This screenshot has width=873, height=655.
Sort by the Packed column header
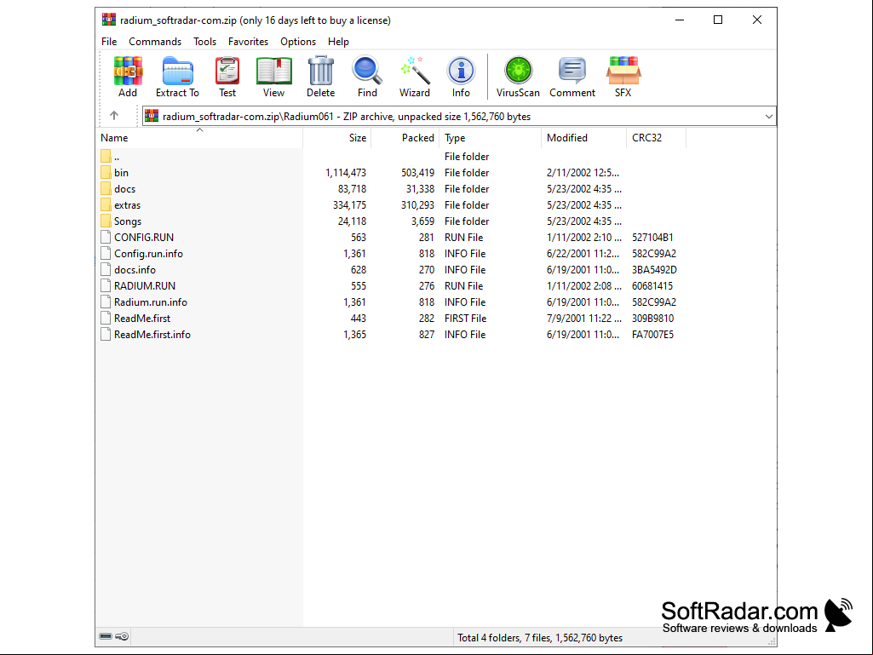[405, 138]
